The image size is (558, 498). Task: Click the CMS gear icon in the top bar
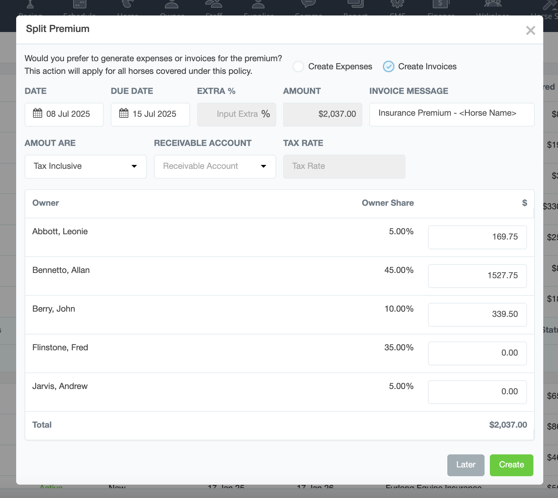pyautogui.click(x=397, y=4)
